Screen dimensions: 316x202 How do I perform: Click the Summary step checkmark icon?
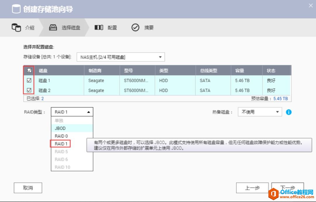pyautogui.click(x=135, y=28)
